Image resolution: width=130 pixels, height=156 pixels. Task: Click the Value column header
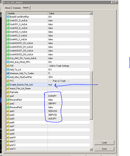click(x=69, y=13)
